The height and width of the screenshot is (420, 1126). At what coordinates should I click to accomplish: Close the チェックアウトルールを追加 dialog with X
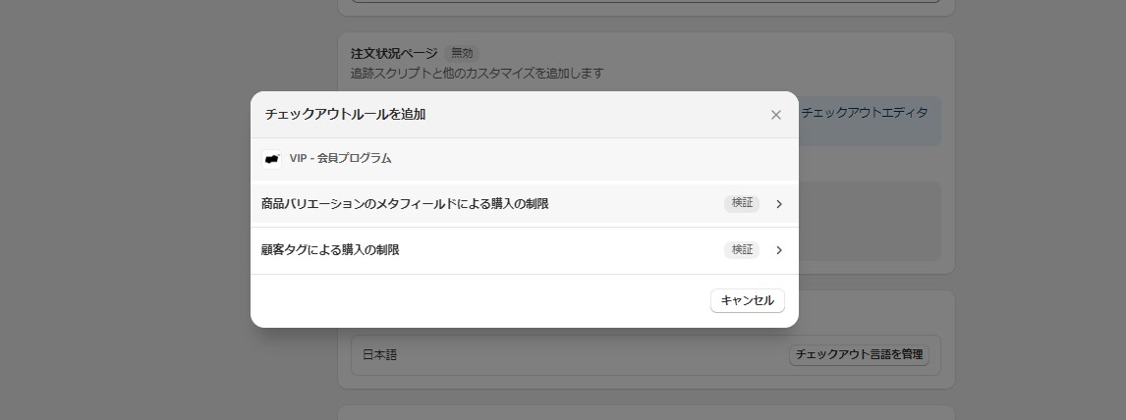click(x=775, y=115)
